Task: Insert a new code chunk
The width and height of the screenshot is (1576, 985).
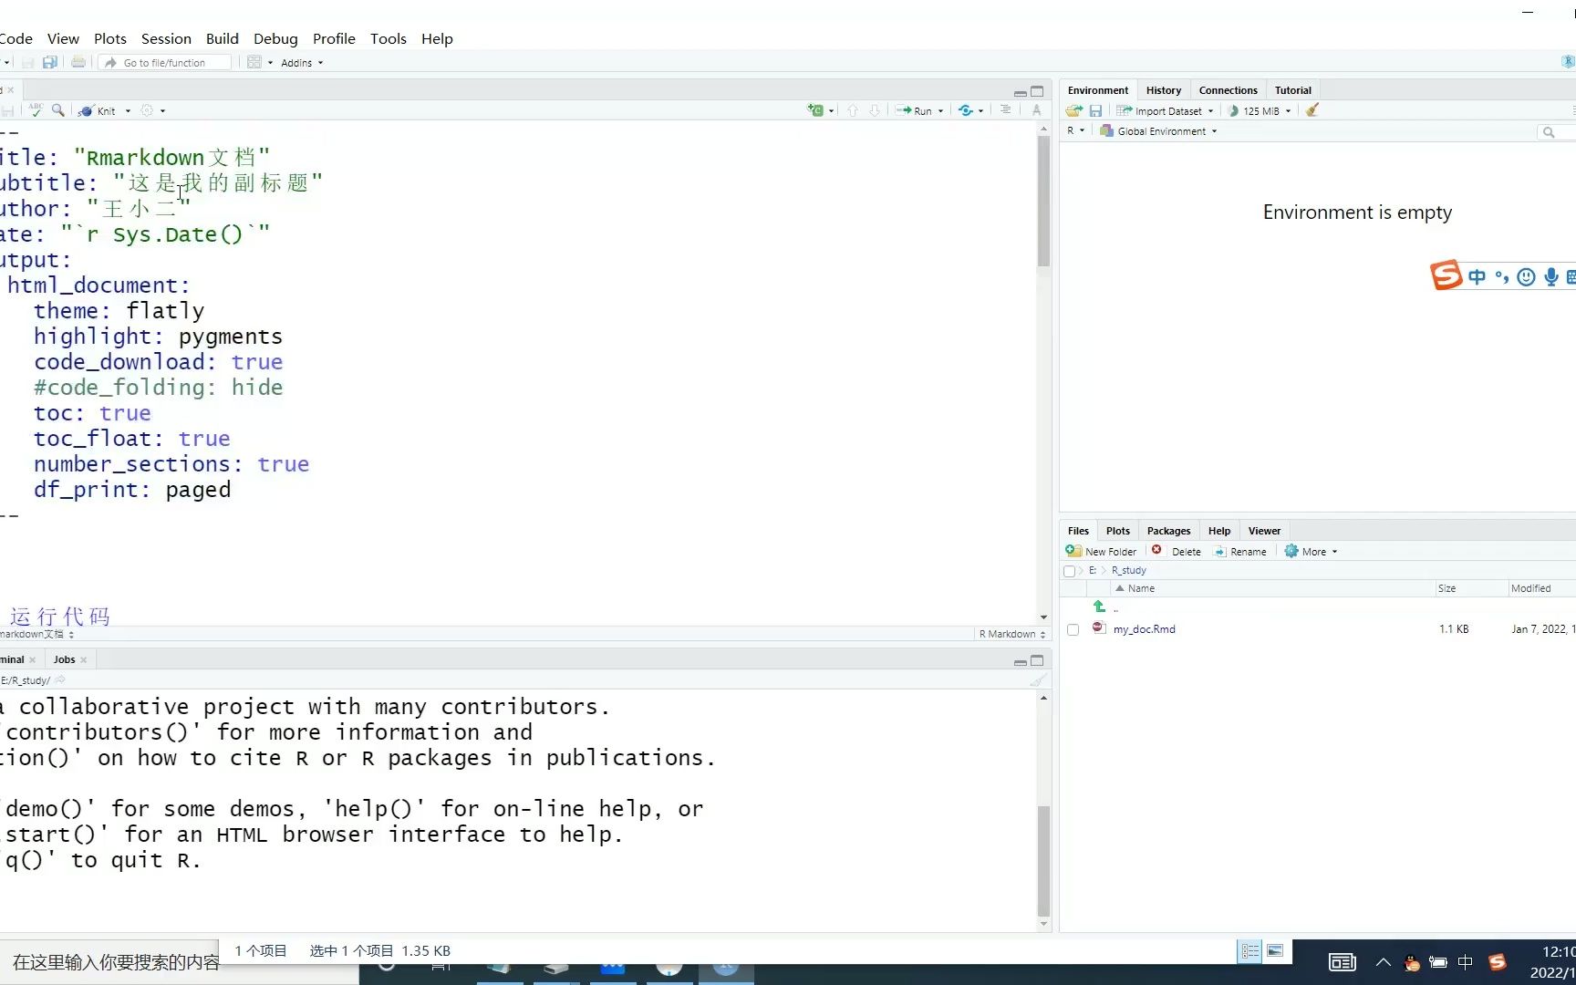Action: click(815, 110)
